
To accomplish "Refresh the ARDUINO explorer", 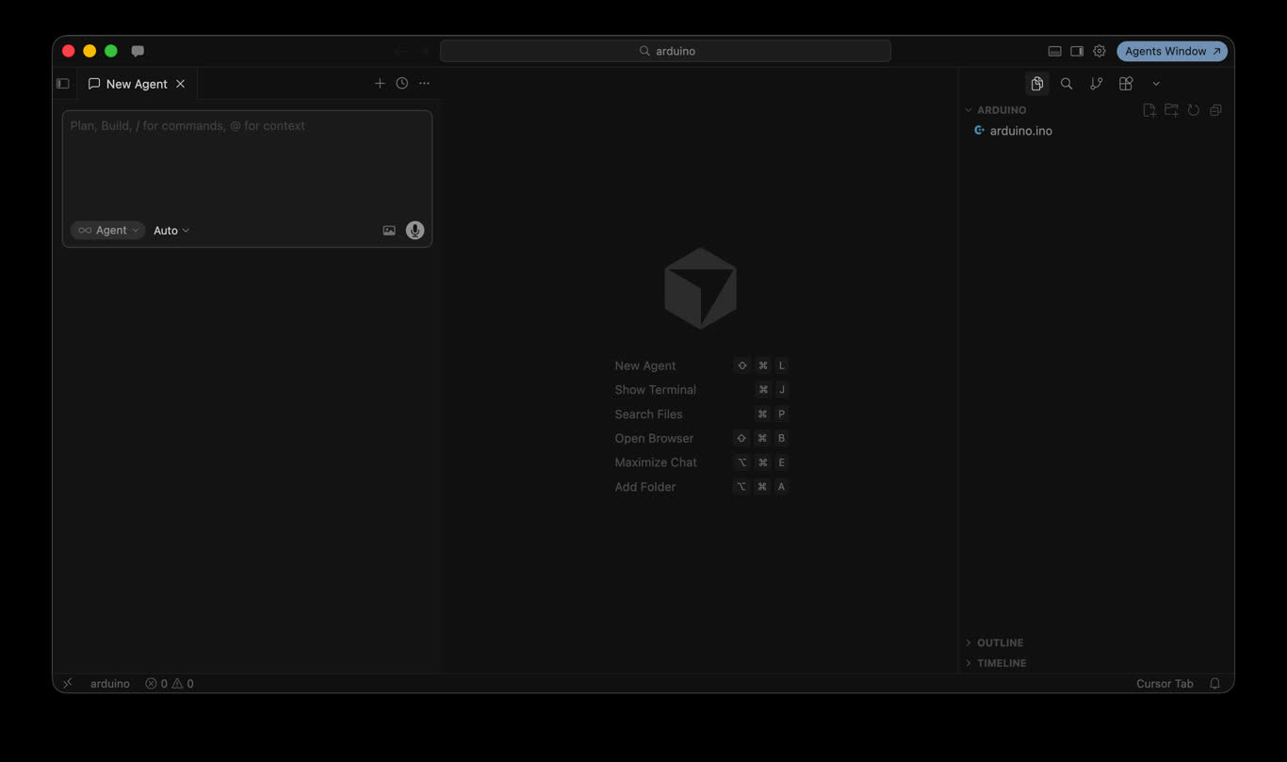I will pos(1194,110).
